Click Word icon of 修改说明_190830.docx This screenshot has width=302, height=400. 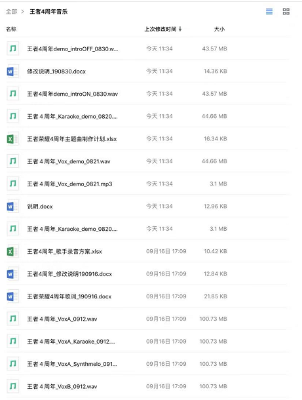point(12,71)
